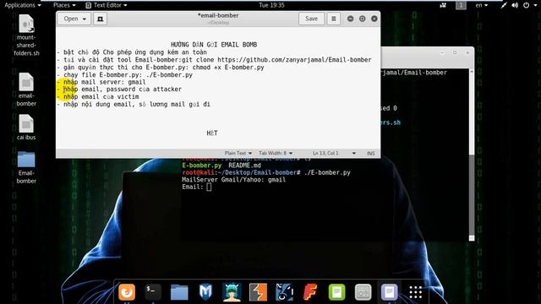
Task: Click the ./E-bomber.py command in terminal
Action: pos(327,172)
